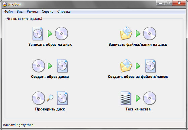Image resolution: width=188 pixels, height=130 pixels.
Task: Launch Тест качества mode
Action: click(138, 109)
